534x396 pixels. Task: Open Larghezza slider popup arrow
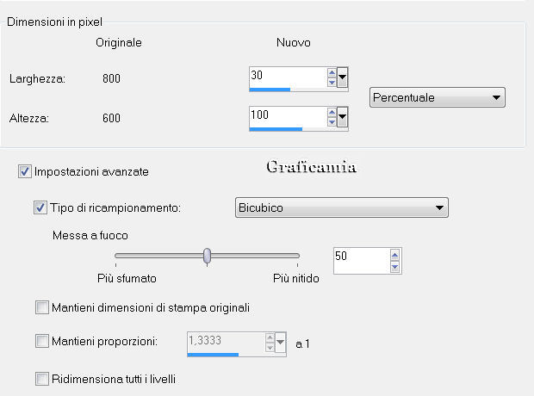point(343,78)
